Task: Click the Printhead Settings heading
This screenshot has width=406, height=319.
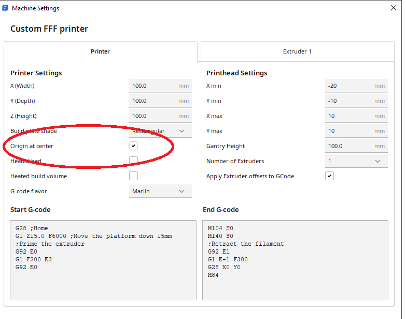Action: pos(236,73)
